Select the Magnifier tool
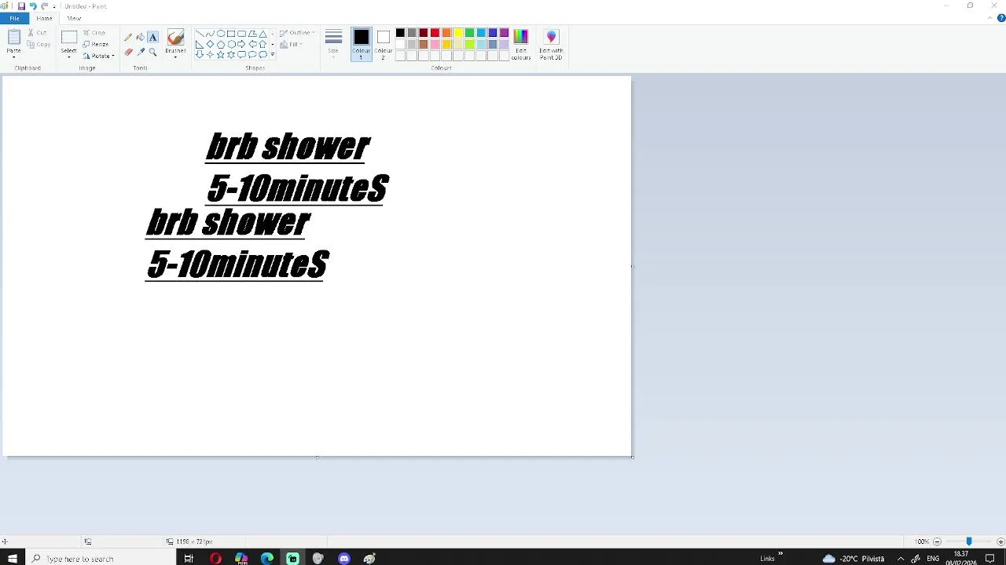1006x565 pixels. 152,52
